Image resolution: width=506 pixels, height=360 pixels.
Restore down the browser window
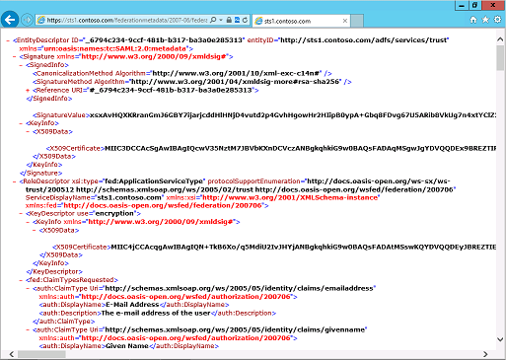pos(474,6)
